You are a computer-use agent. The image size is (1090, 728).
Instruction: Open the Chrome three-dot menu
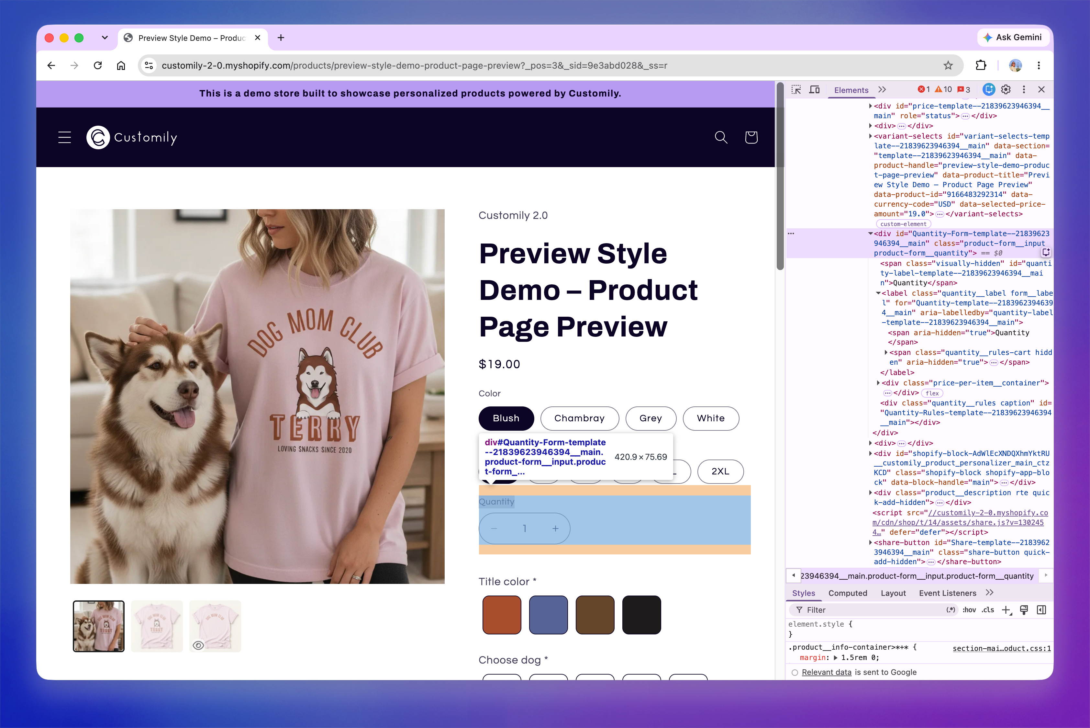1039,65
